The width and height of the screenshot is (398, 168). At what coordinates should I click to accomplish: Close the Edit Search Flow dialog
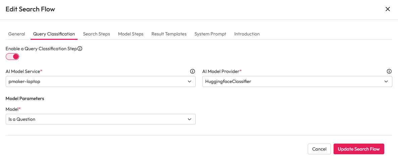point(388,9)
